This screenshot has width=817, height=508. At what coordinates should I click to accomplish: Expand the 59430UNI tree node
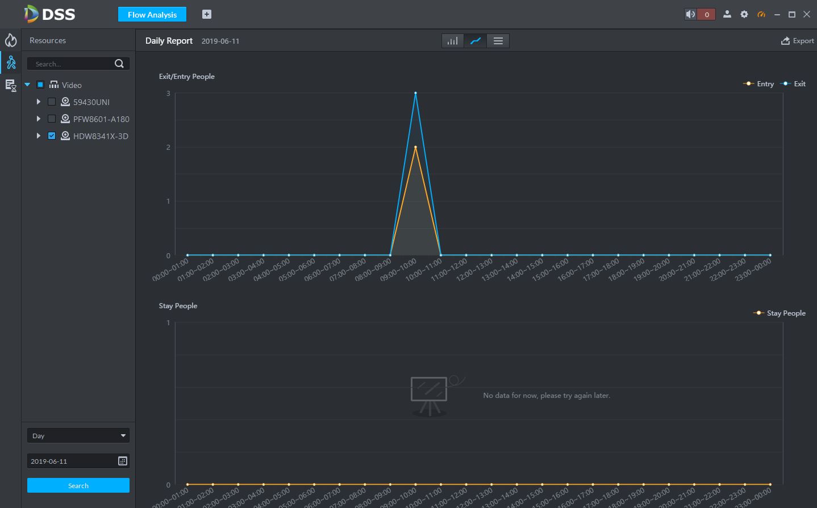pyautogui.click(x=38, y=102)
